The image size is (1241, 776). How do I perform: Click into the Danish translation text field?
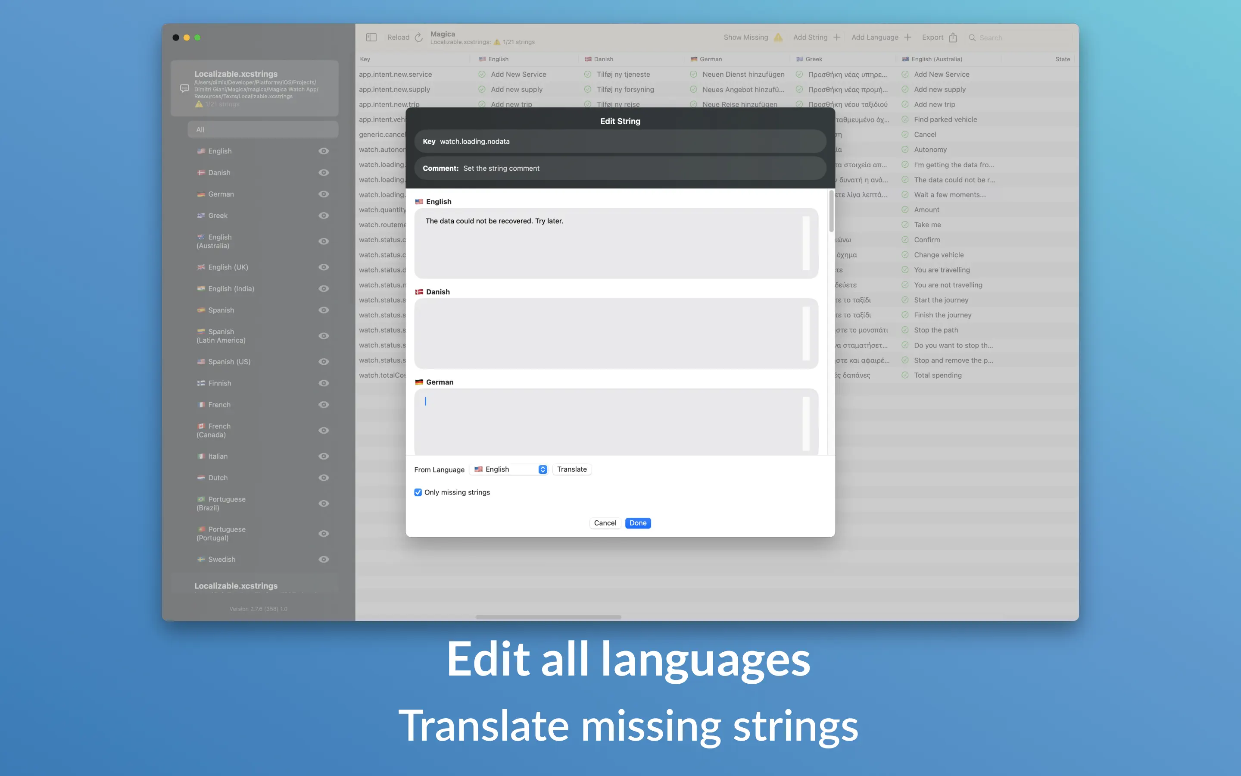[610, 333]
